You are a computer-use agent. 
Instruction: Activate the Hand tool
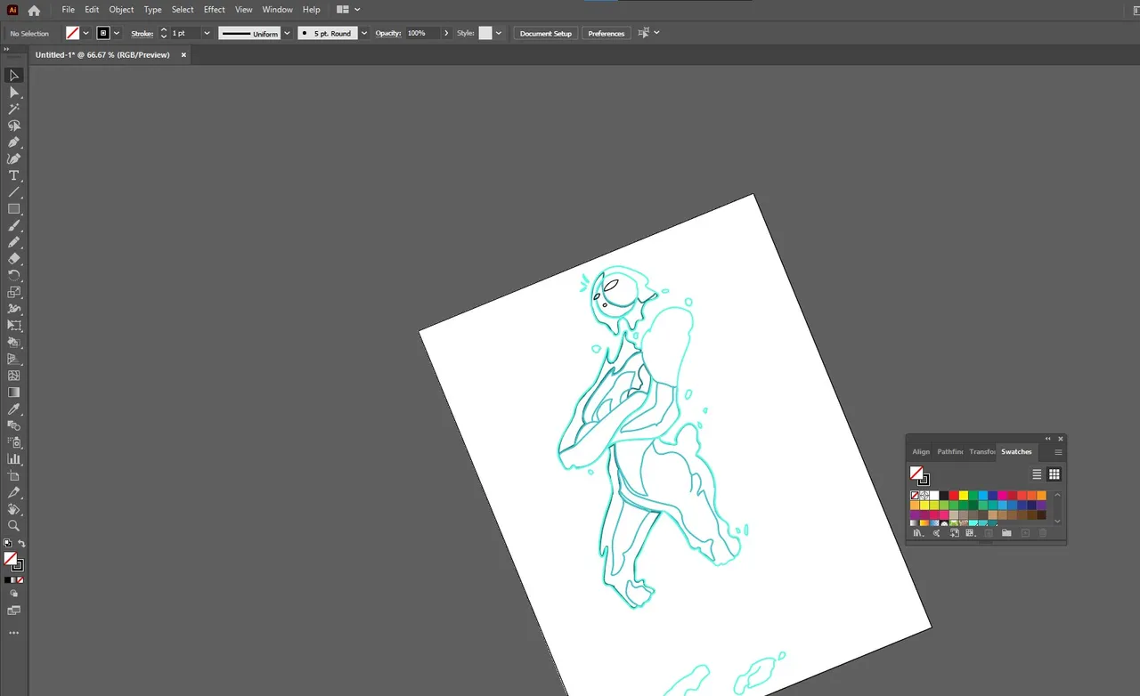[x=13, y=509]
